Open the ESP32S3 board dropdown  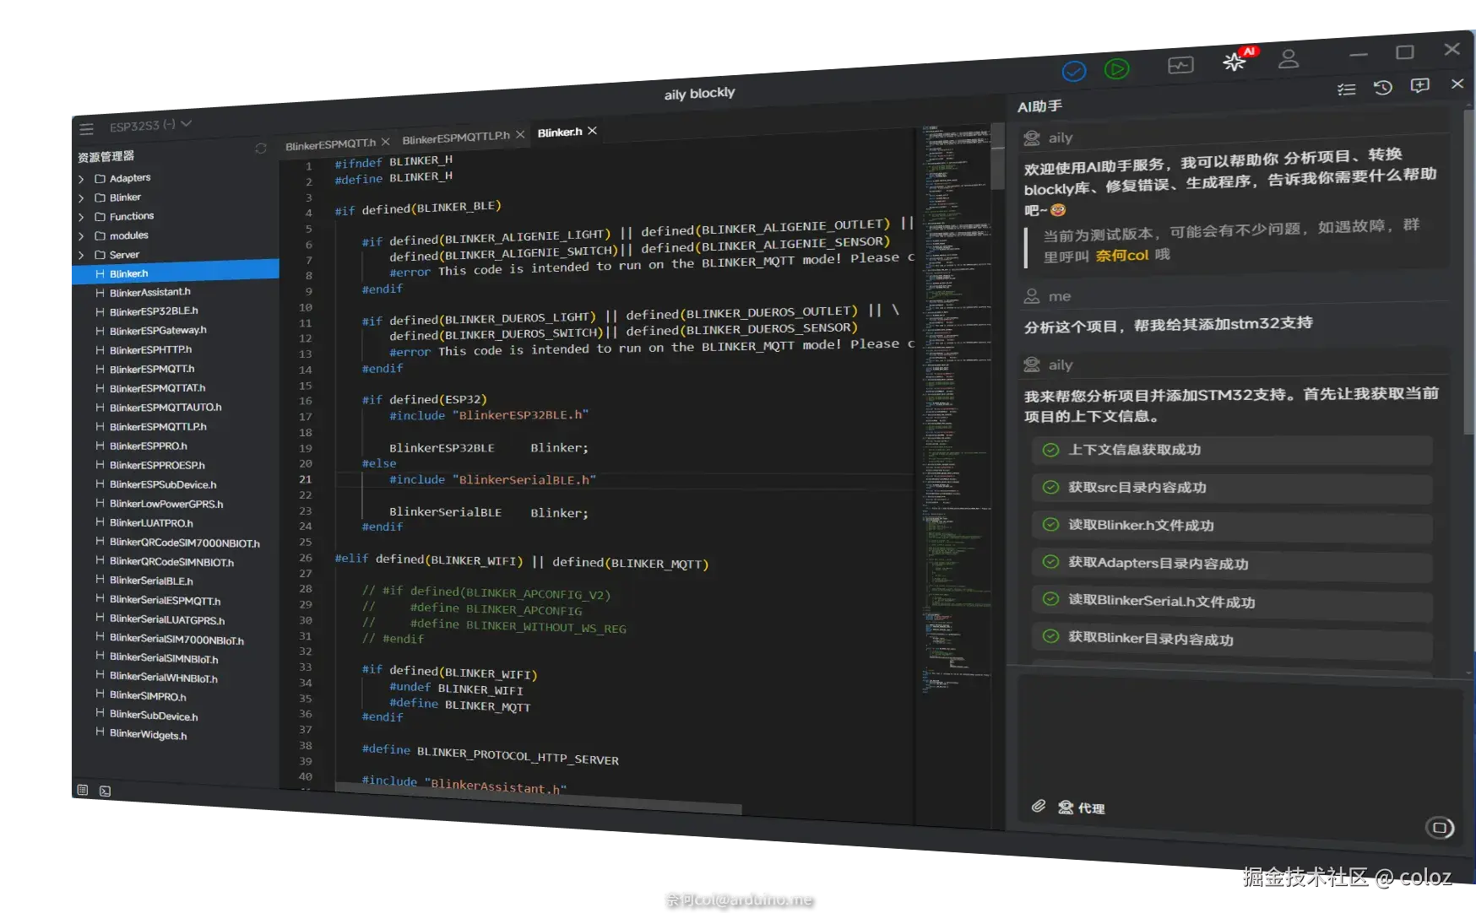pyautogui.click(x=150, y=125)
